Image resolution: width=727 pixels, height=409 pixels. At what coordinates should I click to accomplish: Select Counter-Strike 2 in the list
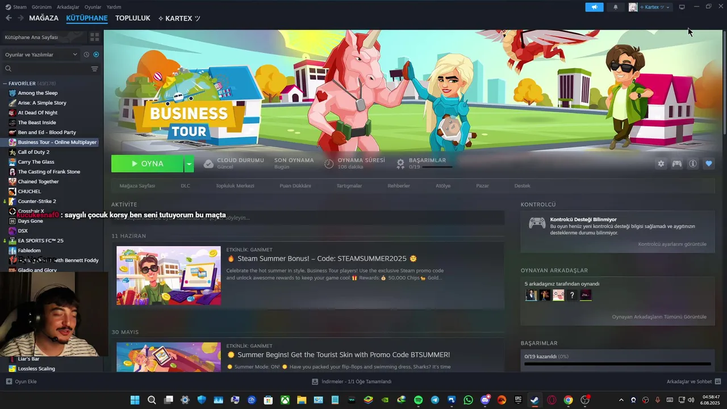37,201
